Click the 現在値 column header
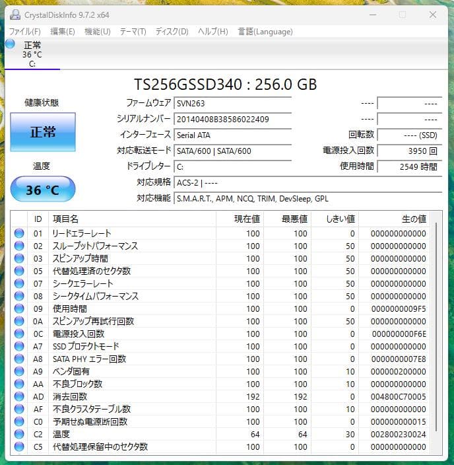Image resolution: width=454 pixels, height=465 pixels. pyautogui.click(x=240, y=219)
